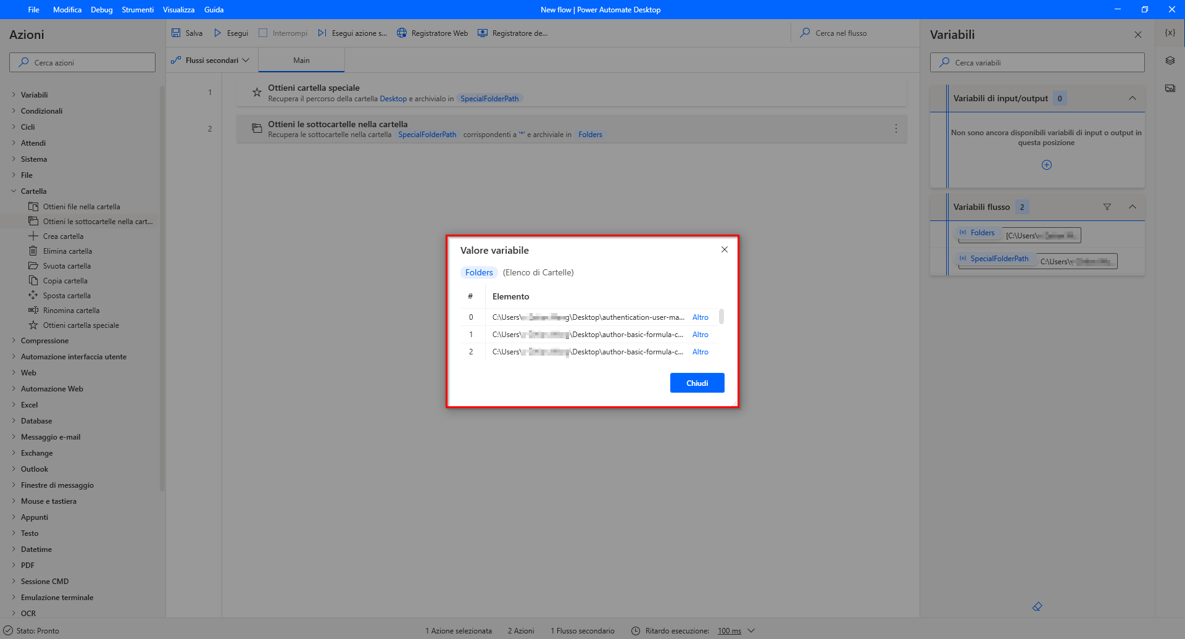
Task: Select Ottieni file nella cartella action
Action: (x=81, y=207)
